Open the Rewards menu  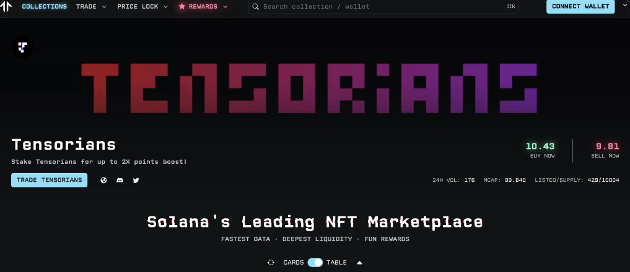[203, 6]
